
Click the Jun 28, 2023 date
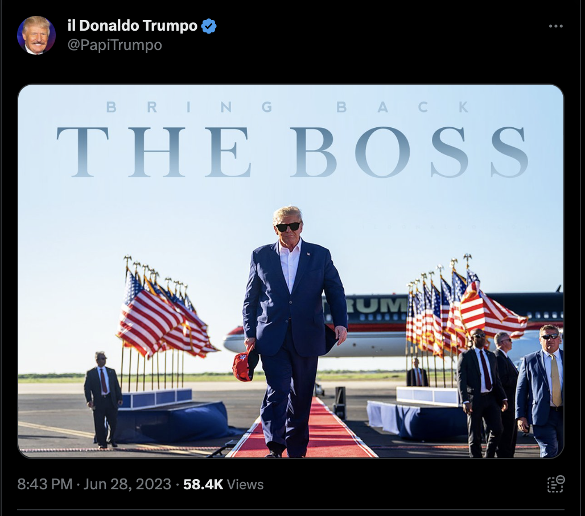(127, 484)
